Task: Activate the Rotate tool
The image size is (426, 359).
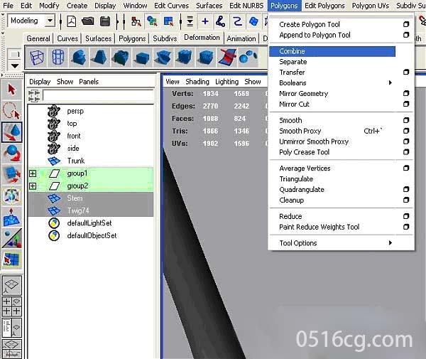Action: pos(11,154)
